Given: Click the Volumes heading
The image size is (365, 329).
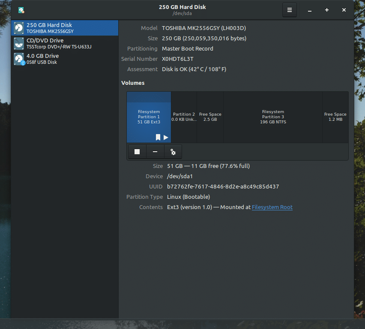Looking at the screenshot, I should (133, 83).
